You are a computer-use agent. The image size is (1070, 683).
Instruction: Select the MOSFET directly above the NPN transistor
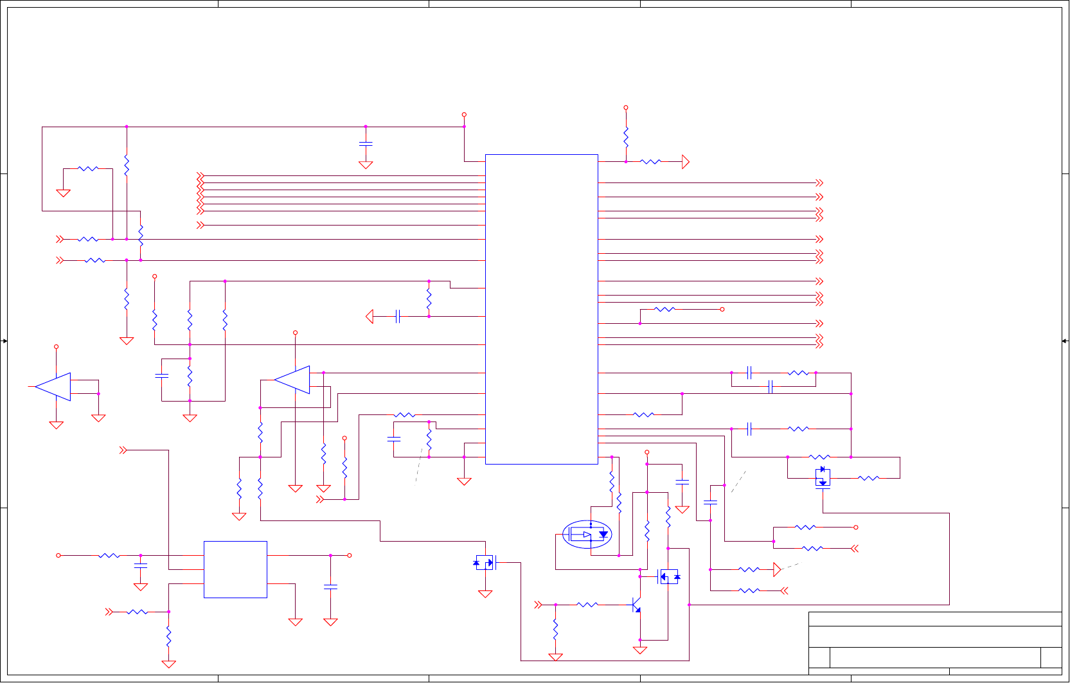669,576
